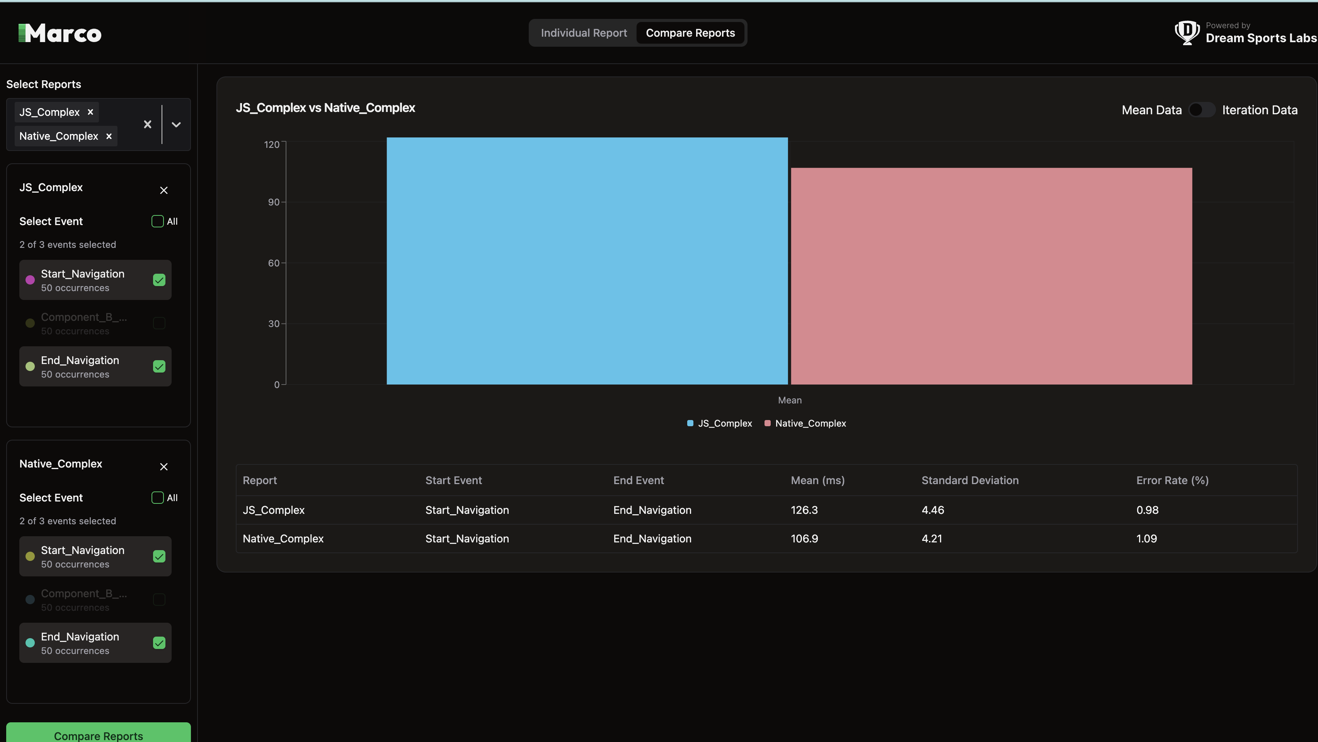The image size is (1318, 742).
Task: Select the Compare Reports tab at top
Action: click(x=690, y=32)
